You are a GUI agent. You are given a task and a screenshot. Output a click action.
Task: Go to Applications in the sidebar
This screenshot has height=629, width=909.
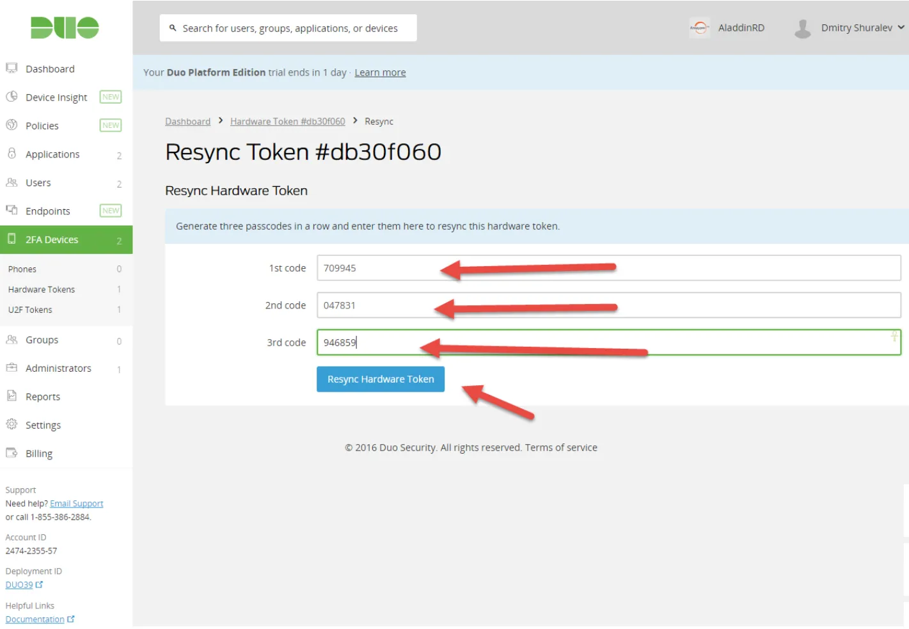[52, 154]
